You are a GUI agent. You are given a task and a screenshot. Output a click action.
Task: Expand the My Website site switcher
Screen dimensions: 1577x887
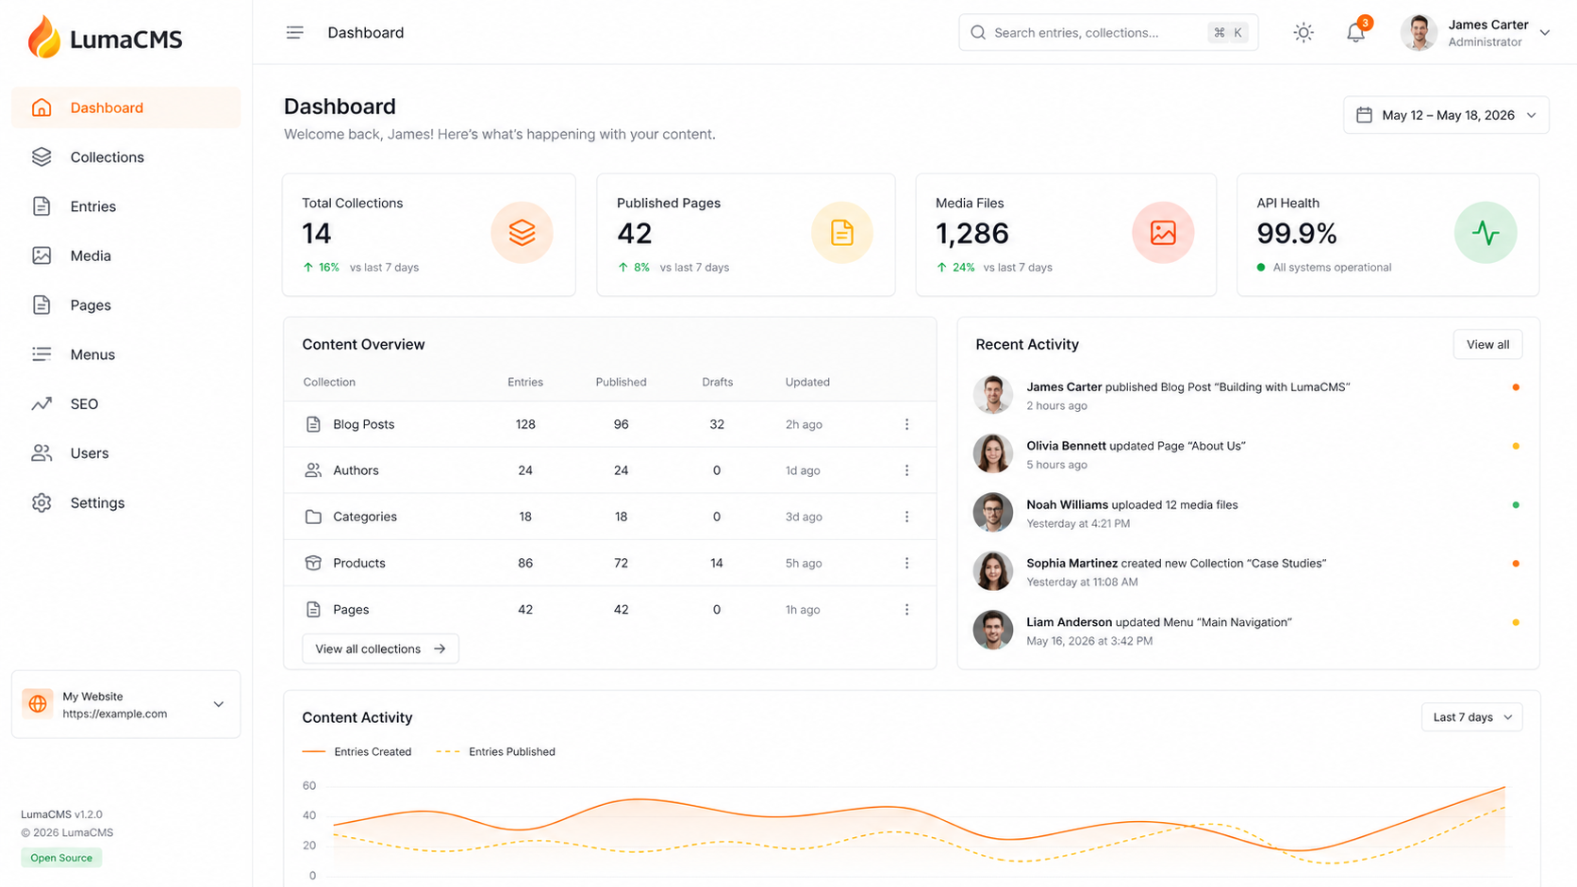(125, 704)
